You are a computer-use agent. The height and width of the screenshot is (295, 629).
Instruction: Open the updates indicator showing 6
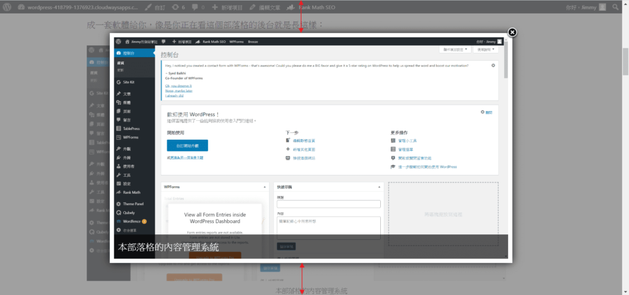(x=178, y=7)
